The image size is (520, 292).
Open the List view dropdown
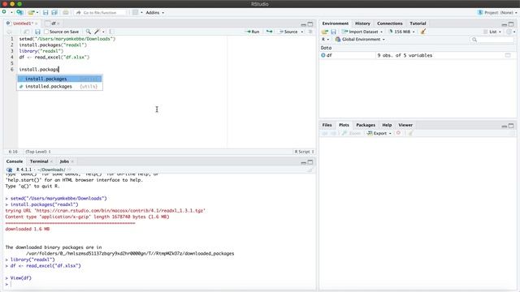coord(492,32)
